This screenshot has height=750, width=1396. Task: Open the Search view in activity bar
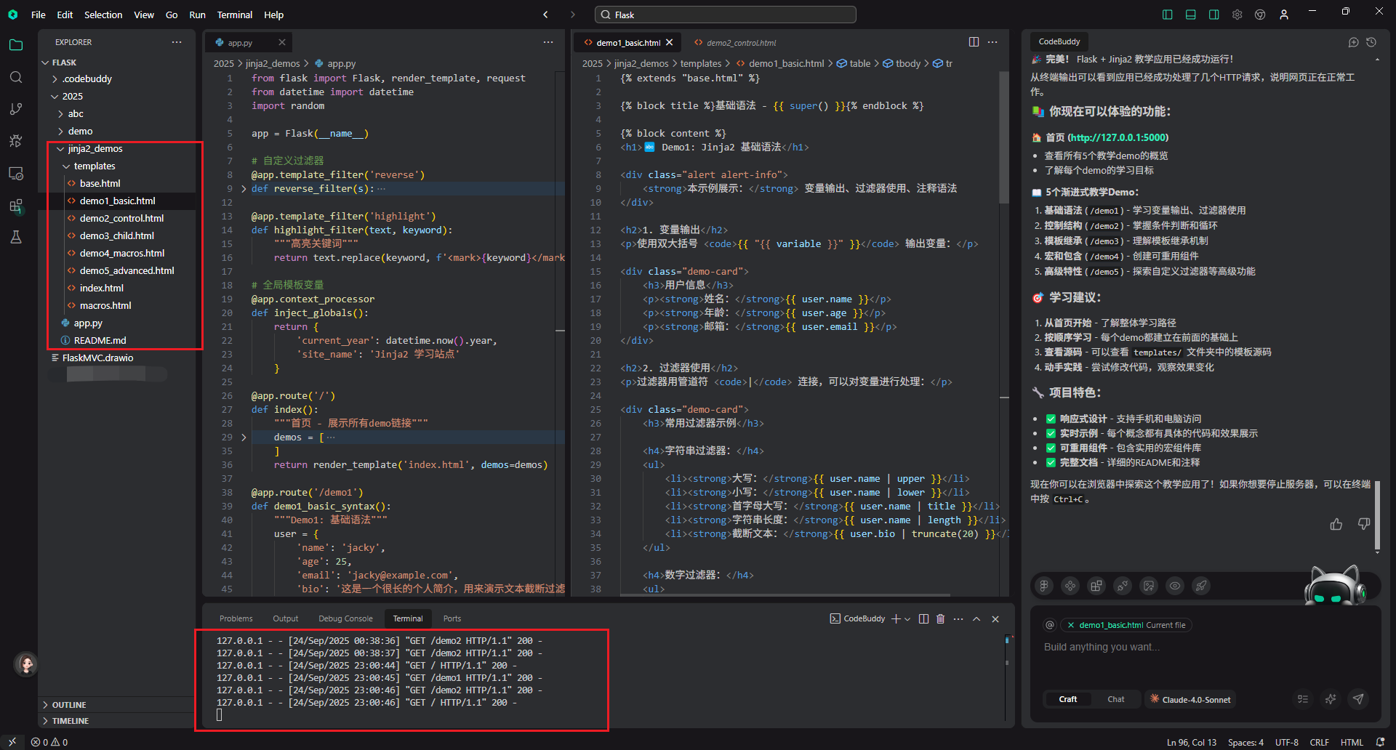pyautogui.click(x=16, y=77)
